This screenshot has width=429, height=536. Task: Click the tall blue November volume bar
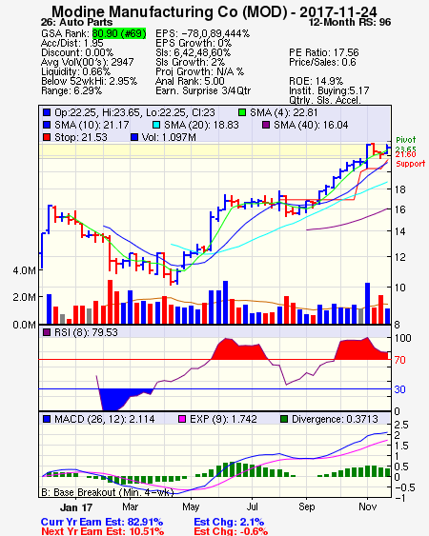pos(367,303)
